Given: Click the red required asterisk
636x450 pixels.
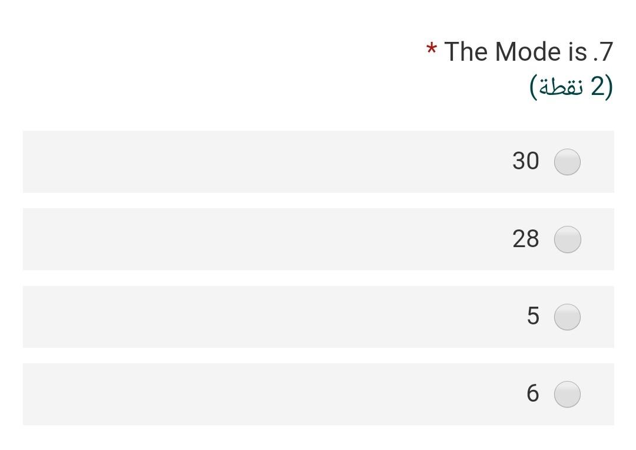Looking at the screenshot, I should [x=432, y=50].
